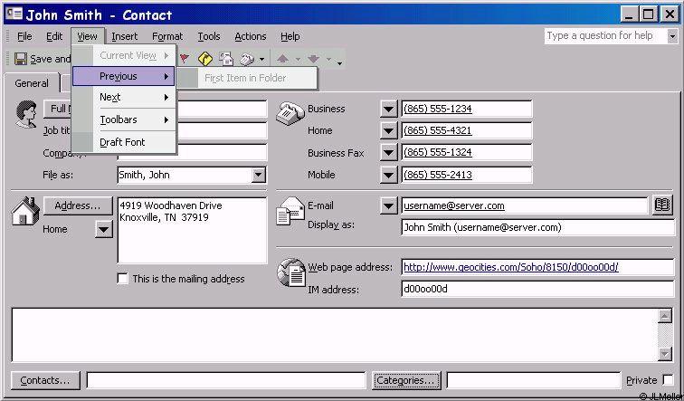Click the New Message to Contact icon
Image resolution: width=684 pixels, height=401 pixels.
[x=226, y=59]
